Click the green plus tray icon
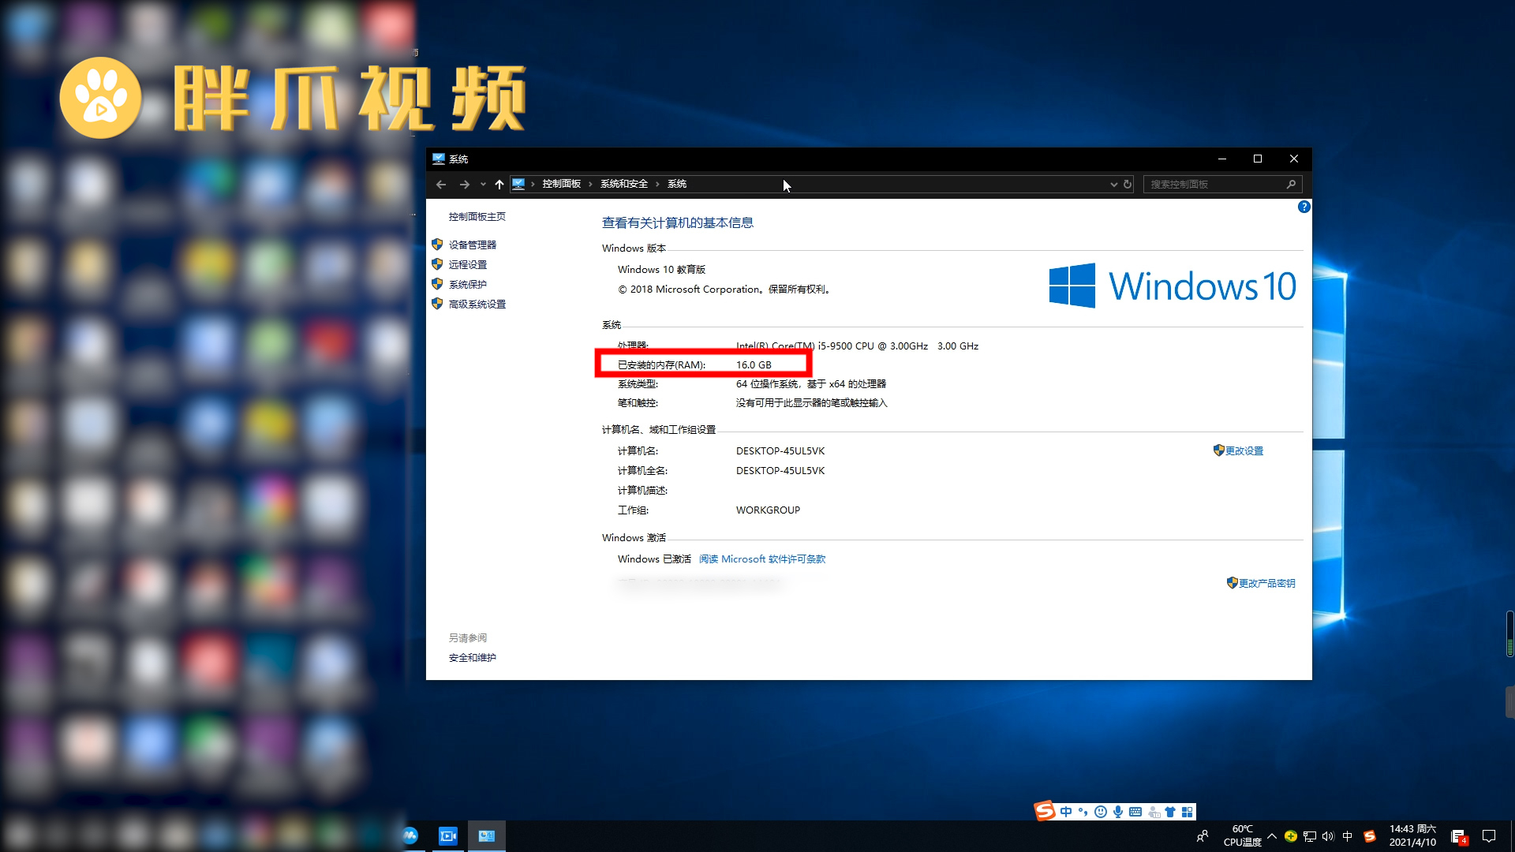The width and height of the screenshot is (1515, 852). [1291, 836]
